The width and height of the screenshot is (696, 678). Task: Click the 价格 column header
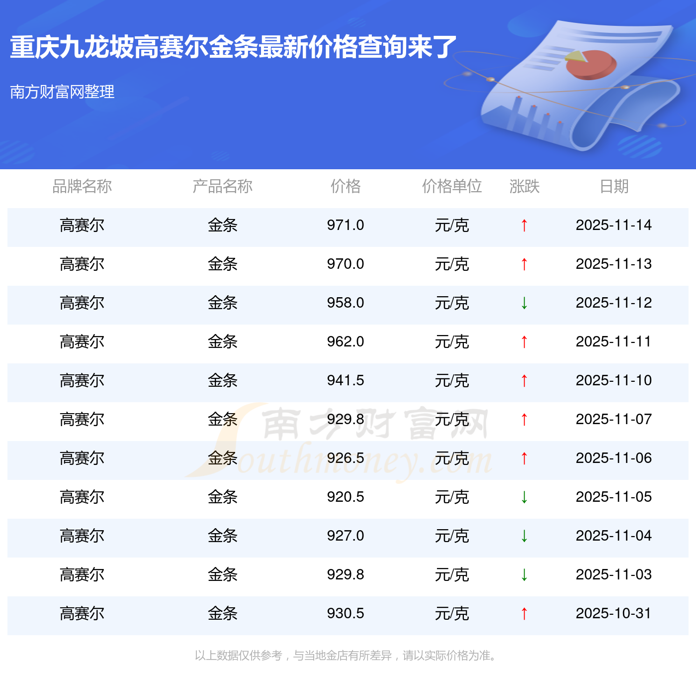coord(346,186)
